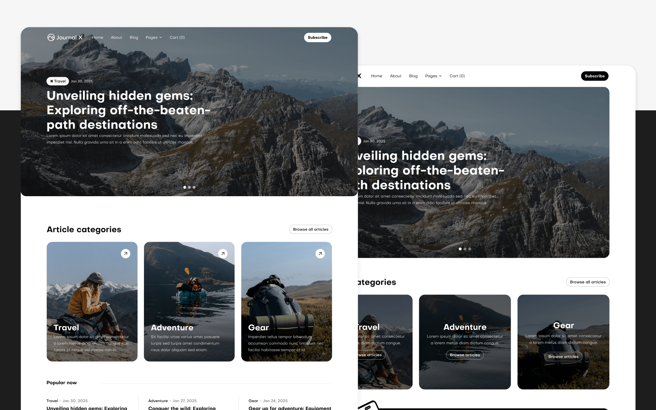This screenshot has height=410, width=656.
Task: Open Cart (0) in left page navbar
Action: pyautogui.click(x=177, y=37)
